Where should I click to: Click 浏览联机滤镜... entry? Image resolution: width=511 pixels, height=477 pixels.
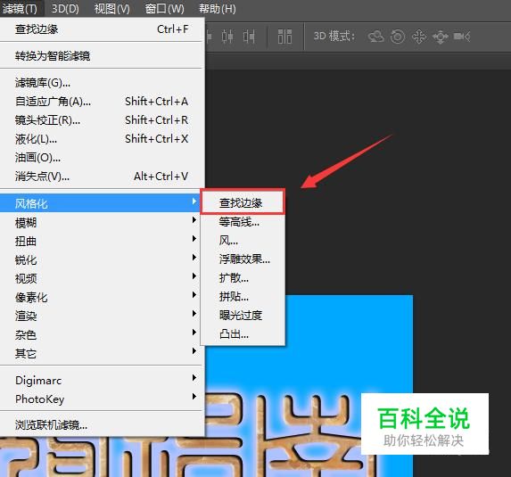(102, 425)
